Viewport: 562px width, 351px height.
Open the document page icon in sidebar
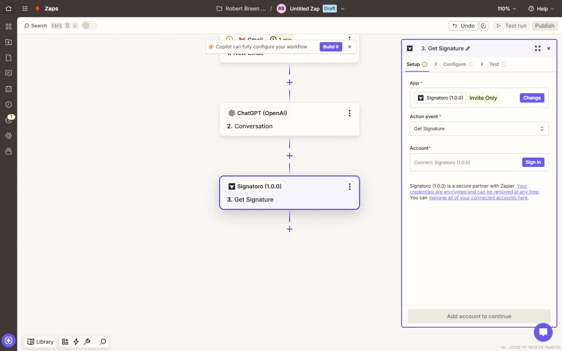pyautogui.click(x=8, y=57)
